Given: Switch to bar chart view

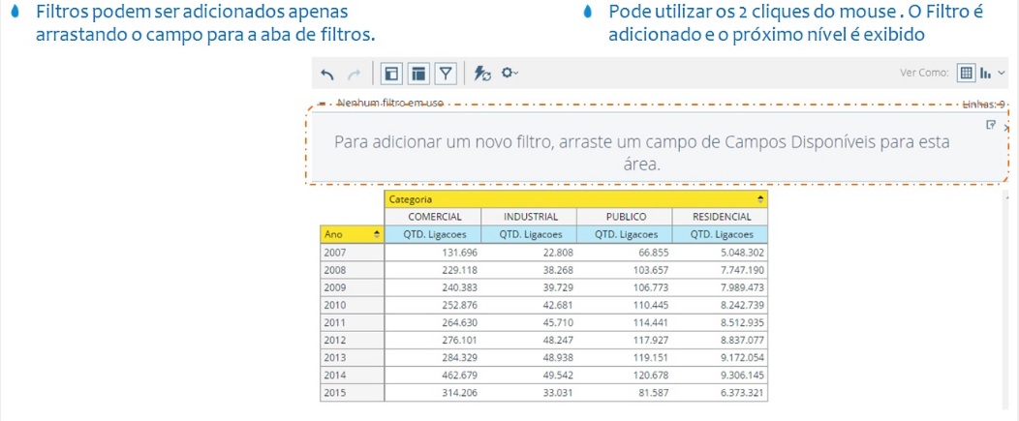Looking at the screenshot, I should coord(986,73).
